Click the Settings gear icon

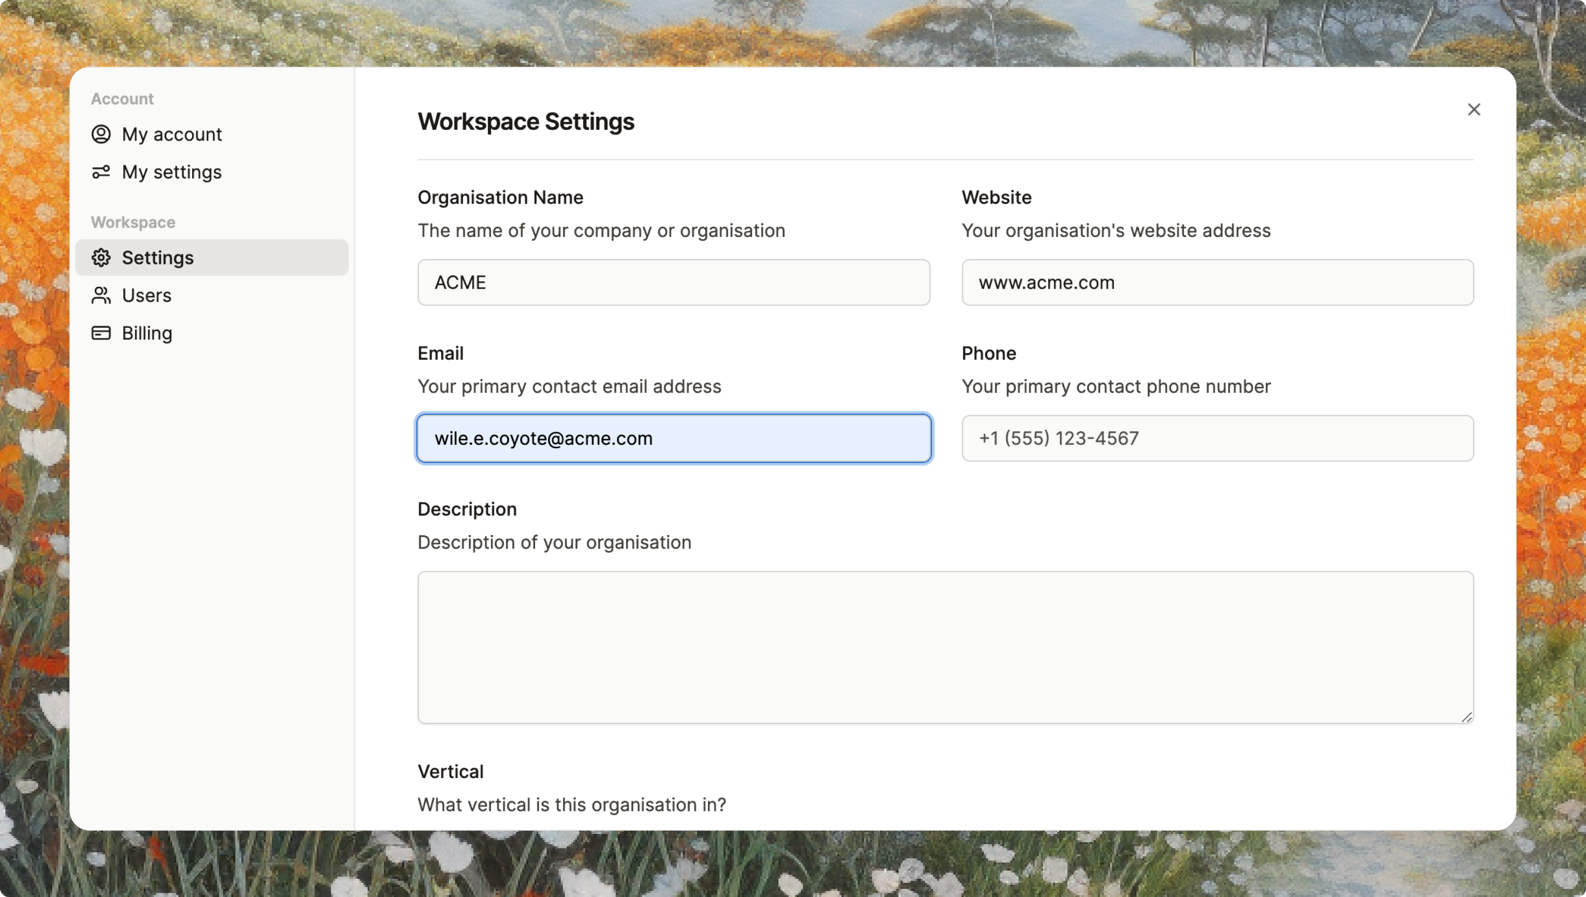pos(101,257)
